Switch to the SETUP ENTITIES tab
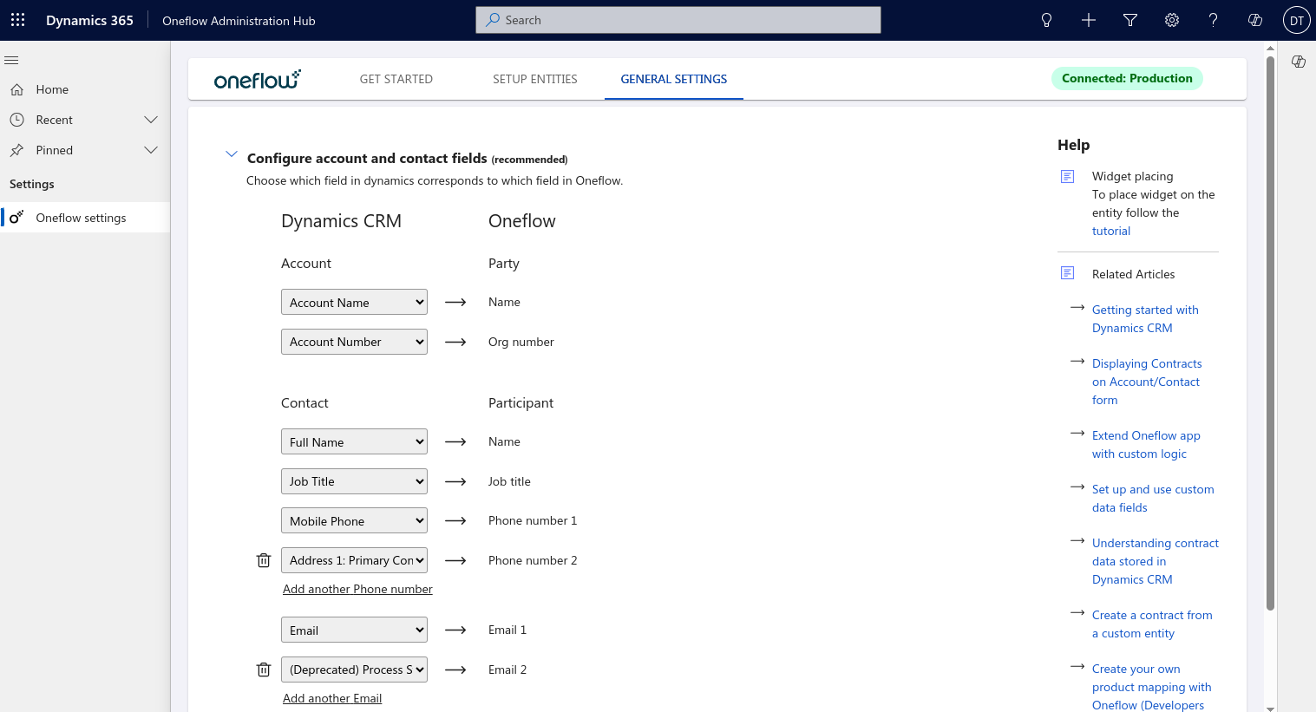The width and height of the screenshot is (1316, 712). [535, 79]
